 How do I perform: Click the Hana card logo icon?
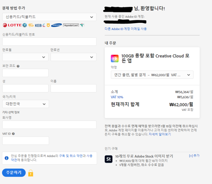click(x=82, y=25)
